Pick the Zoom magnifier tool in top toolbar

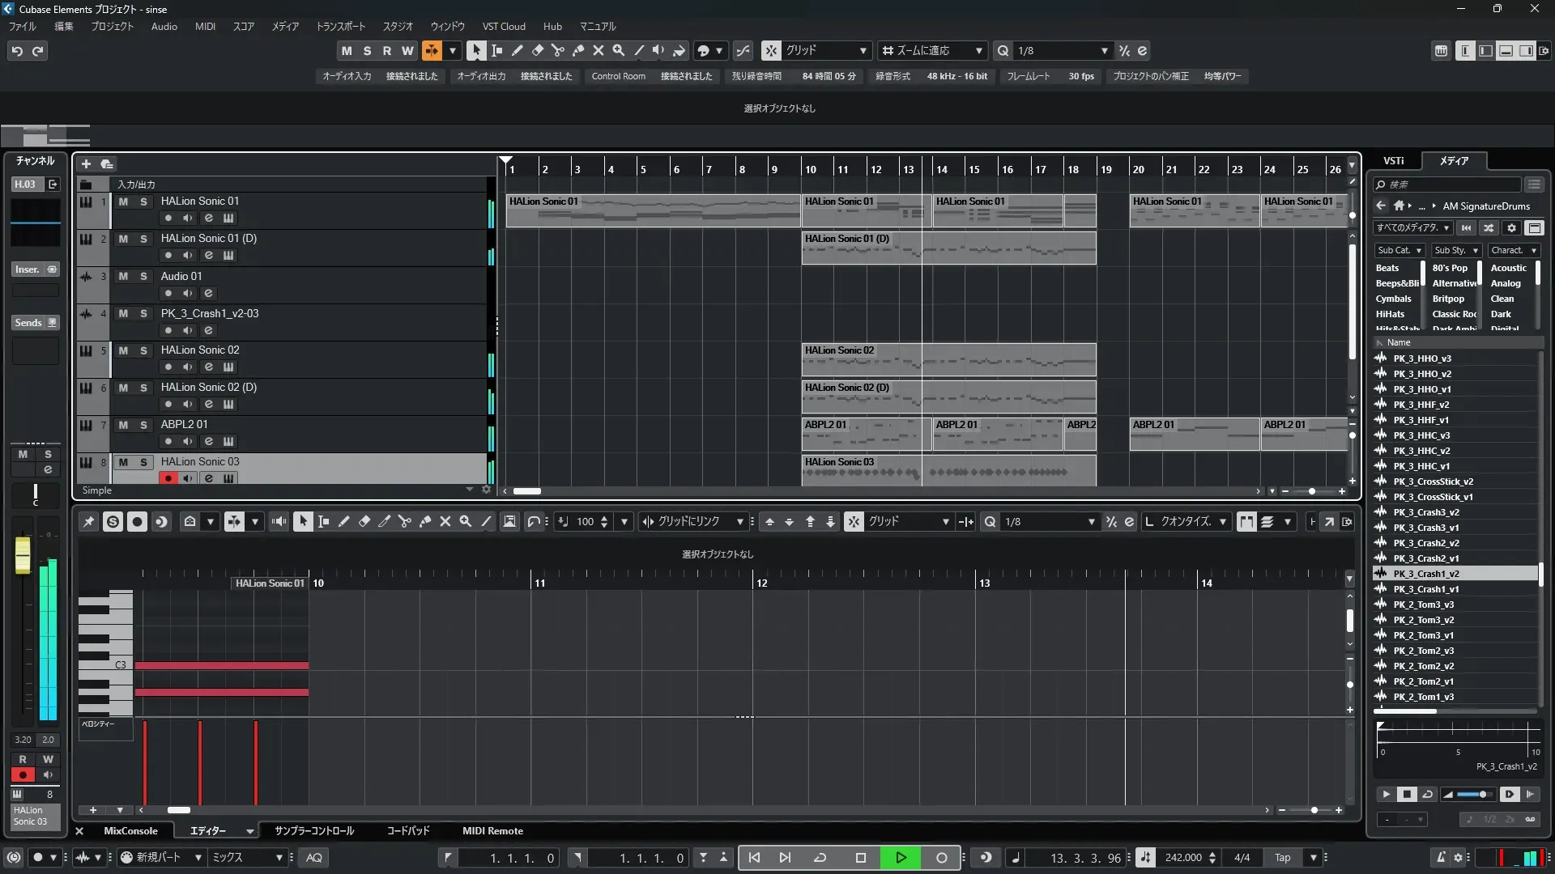pyautogui.click(x=618, y=50)
